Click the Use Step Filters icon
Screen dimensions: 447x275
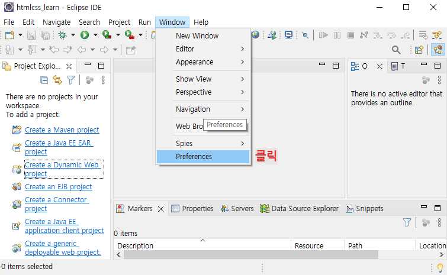(x=437, y=35)
